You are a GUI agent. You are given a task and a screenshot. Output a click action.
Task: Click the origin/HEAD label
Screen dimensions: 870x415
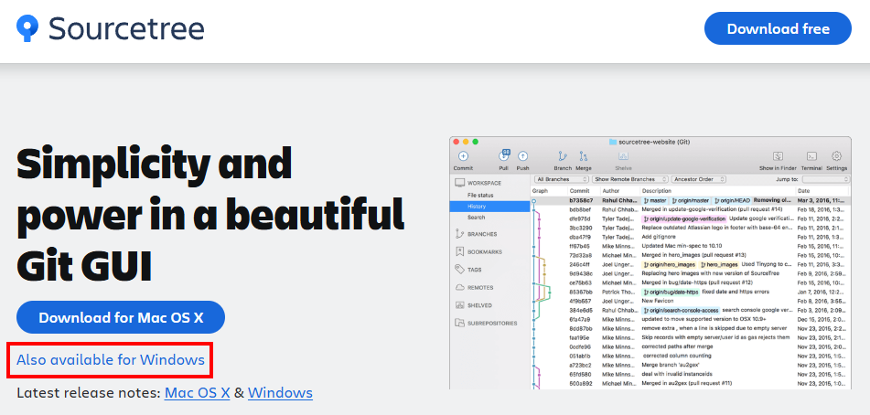pos(733,200)
